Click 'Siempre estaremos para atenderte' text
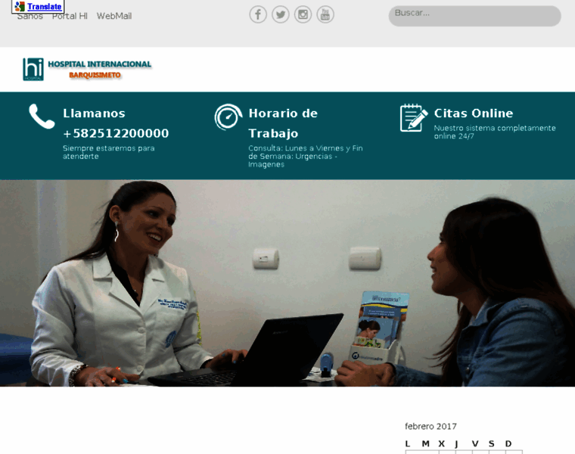The height and width of the screenshot is (454, 575). (x=108, y=152)
